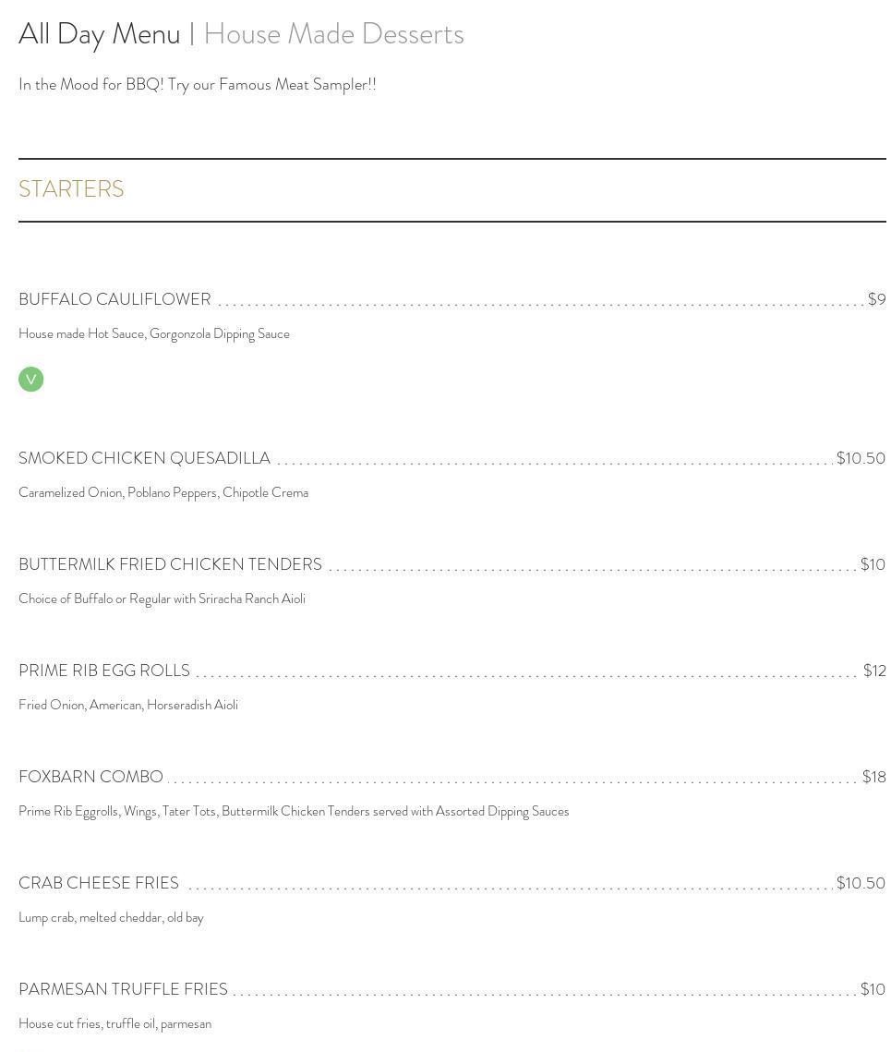This screenshot has height=1052, width=891.
Task: Select the Prime Rib Egg Rolls item
Action: pyautogui.click(x=104, y=671)
